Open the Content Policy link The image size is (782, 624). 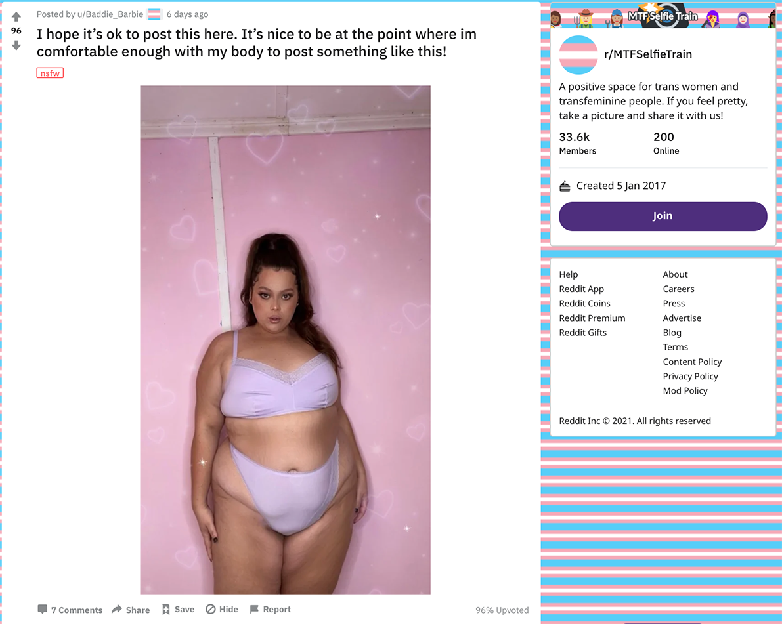(692, 362)
